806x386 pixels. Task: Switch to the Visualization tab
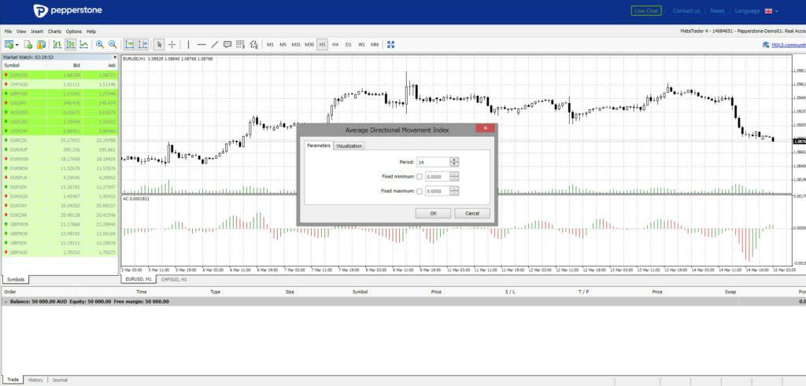349,145
